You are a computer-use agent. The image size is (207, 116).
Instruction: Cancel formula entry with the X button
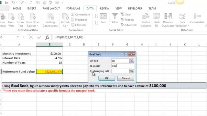31,37
